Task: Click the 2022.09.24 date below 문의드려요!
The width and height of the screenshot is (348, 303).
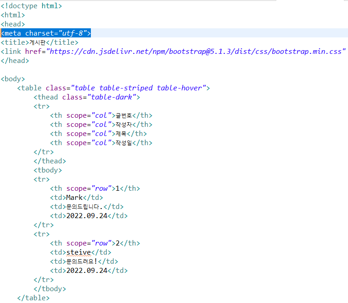Action: [87, 271]
